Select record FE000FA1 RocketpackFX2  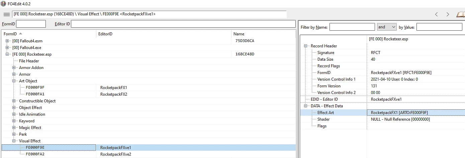click(x=149, y=94)
